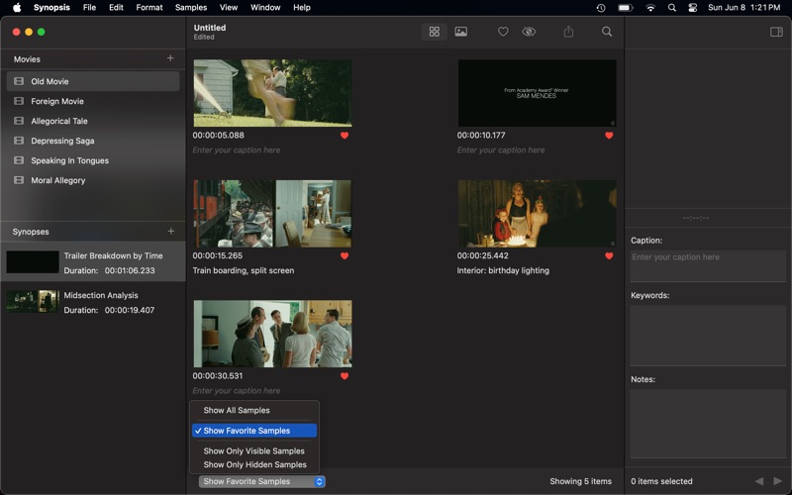Click the film icon beside Depressing Saga

(19, 141)
